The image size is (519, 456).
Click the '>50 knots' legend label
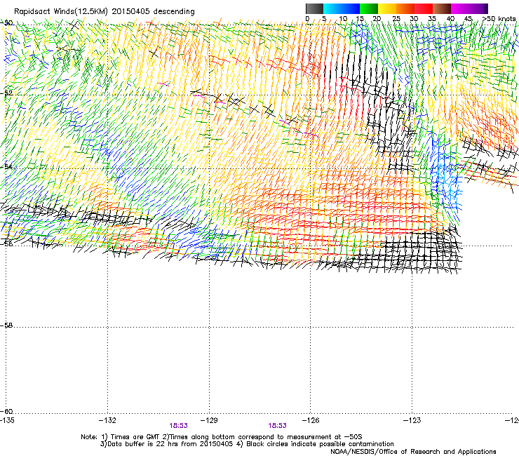499,18
